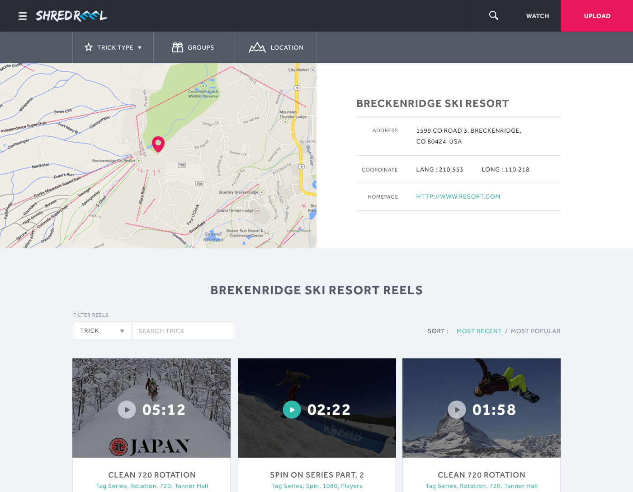The image size is (633, 492).
Task: Click the City Market map label
Action: [298, 70]
